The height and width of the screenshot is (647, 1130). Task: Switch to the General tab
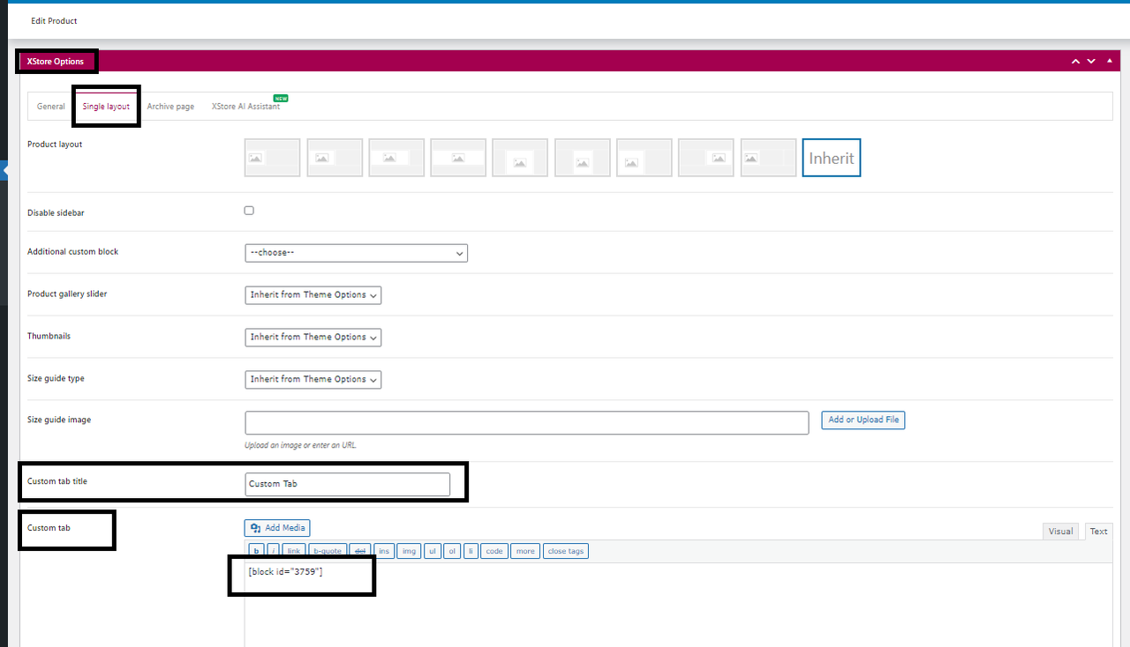click(x=51, y=107)
